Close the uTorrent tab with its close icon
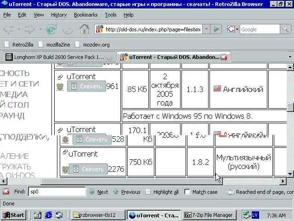Screen dimensions: 294x221 tap(224, 57)
